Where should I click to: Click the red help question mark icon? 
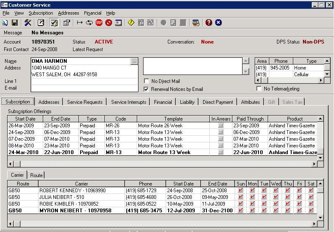(x=209, y=23)
